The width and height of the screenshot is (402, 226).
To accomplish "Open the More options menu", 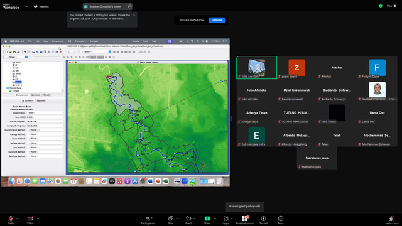I will 281,220.
